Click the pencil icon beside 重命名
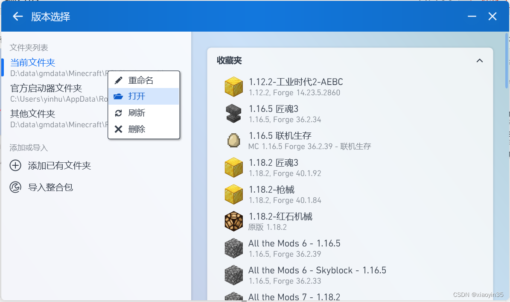The width and height of the screenshot is (510, 302). click(x=118, y=79)
